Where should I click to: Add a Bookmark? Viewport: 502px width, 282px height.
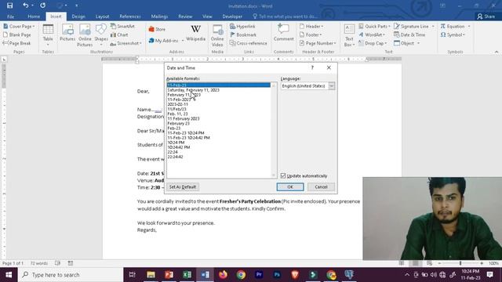[x=243, y=34]
